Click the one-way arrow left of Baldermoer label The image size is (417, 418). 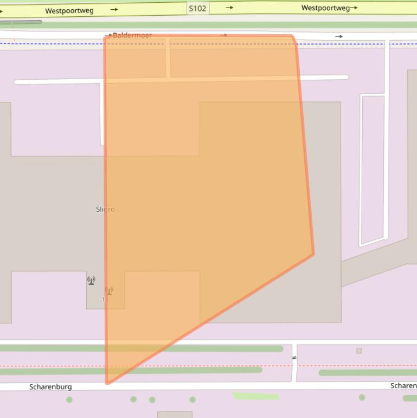click(x=108, y=35)
